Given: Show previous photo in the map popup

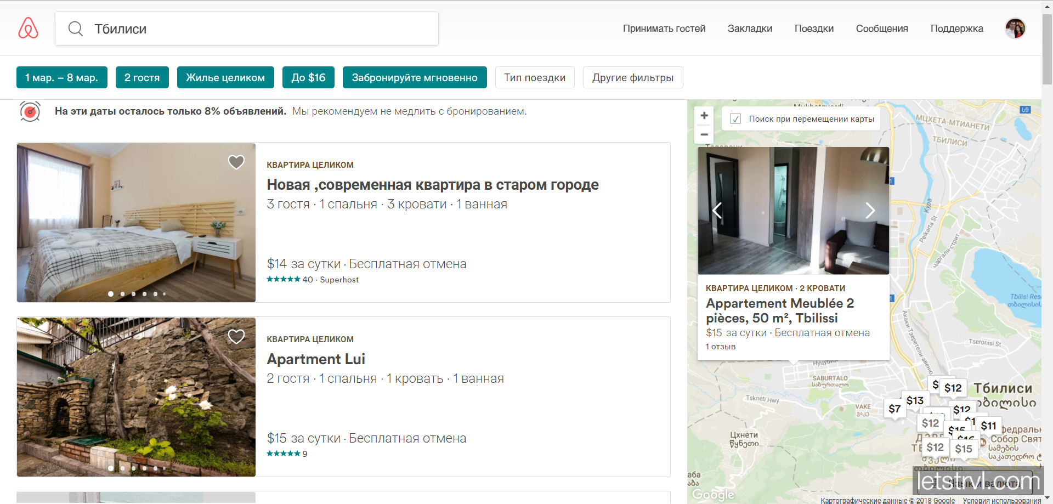Looking at the screenshot, I should click(717, 211).
